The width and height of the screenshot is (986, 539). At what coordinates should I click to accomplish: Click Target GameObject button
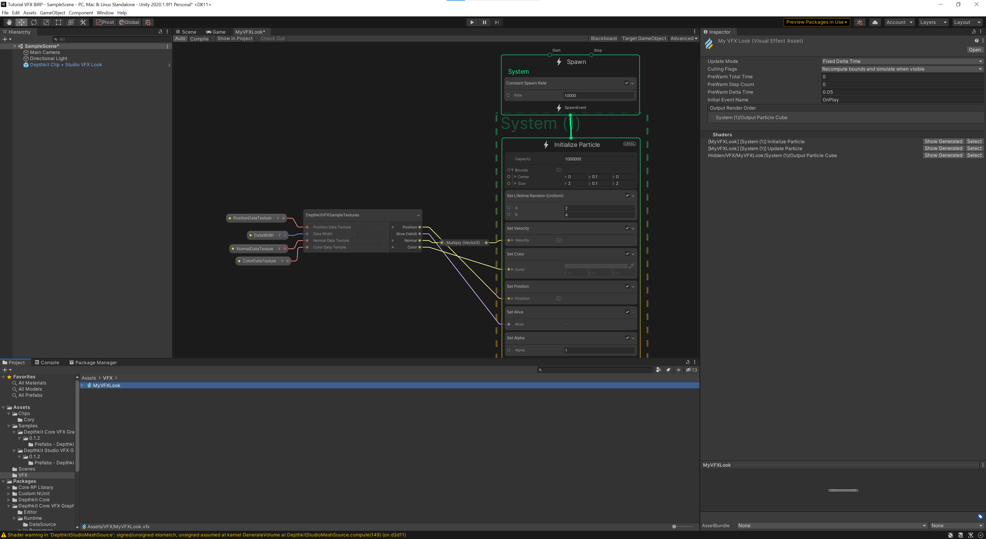point(644,39)
